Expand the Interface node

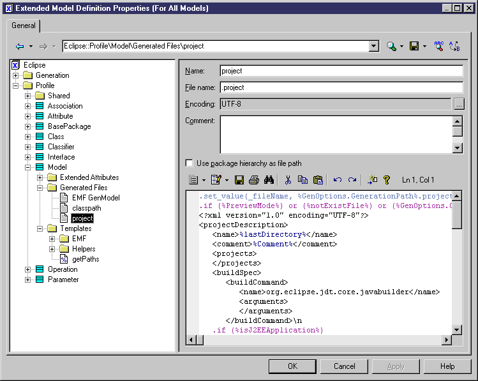(27, 157)
